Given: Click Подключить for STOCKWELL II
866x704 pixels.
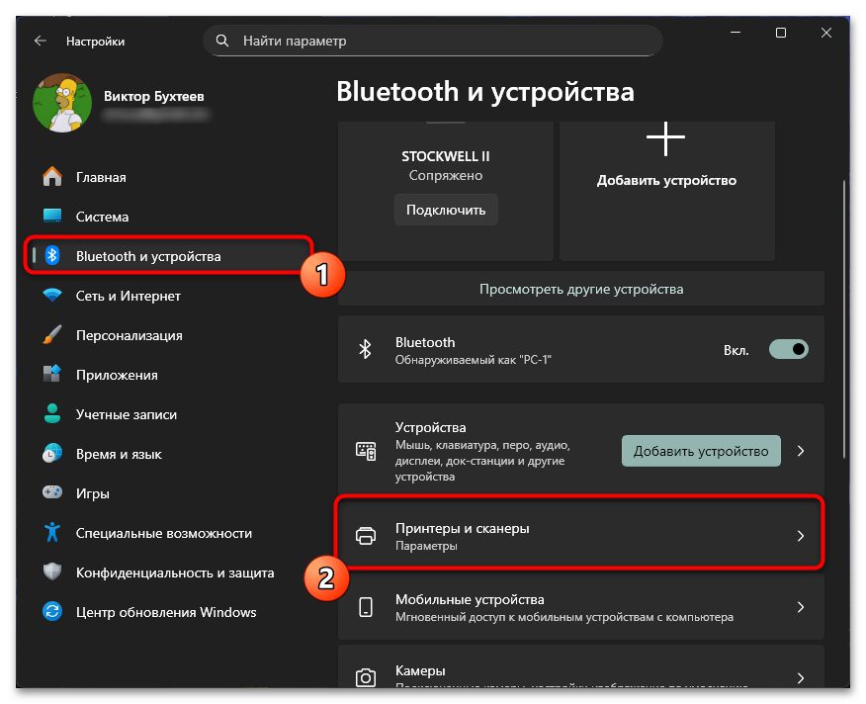Looking at the screenshot, I should tap(446, 210).
